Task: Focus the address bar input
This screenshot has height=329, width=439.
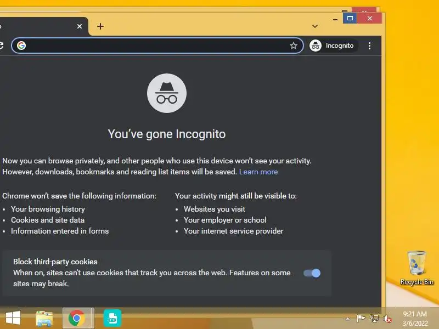Action: click(x=157, y=46)
